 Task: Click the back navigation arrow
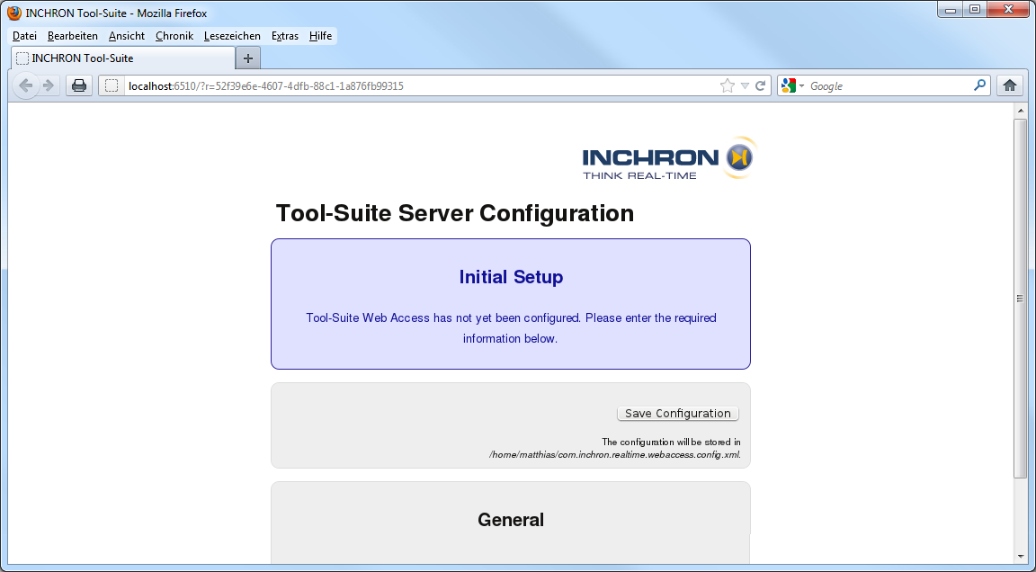point(26,85)
